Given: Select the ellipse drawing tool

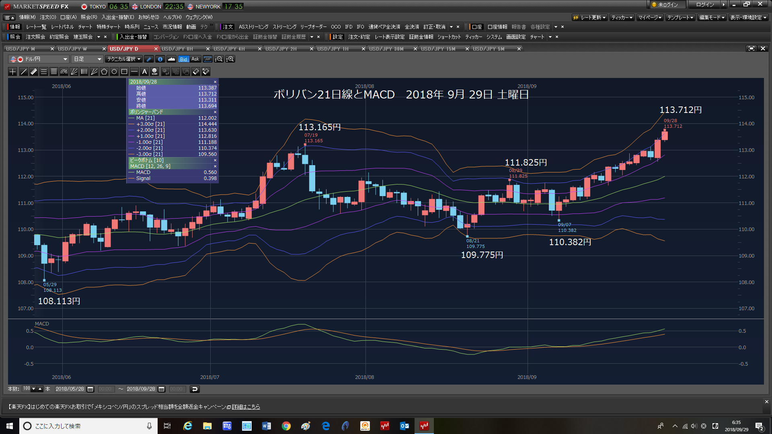Looking at the screenshot, I should (114, 72).
